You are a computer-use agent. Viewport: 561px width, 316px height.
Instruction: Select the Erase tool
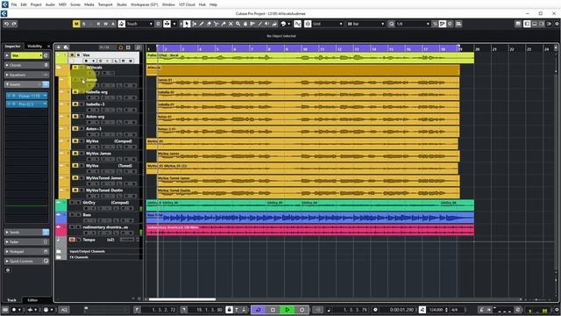pos(209,24)
